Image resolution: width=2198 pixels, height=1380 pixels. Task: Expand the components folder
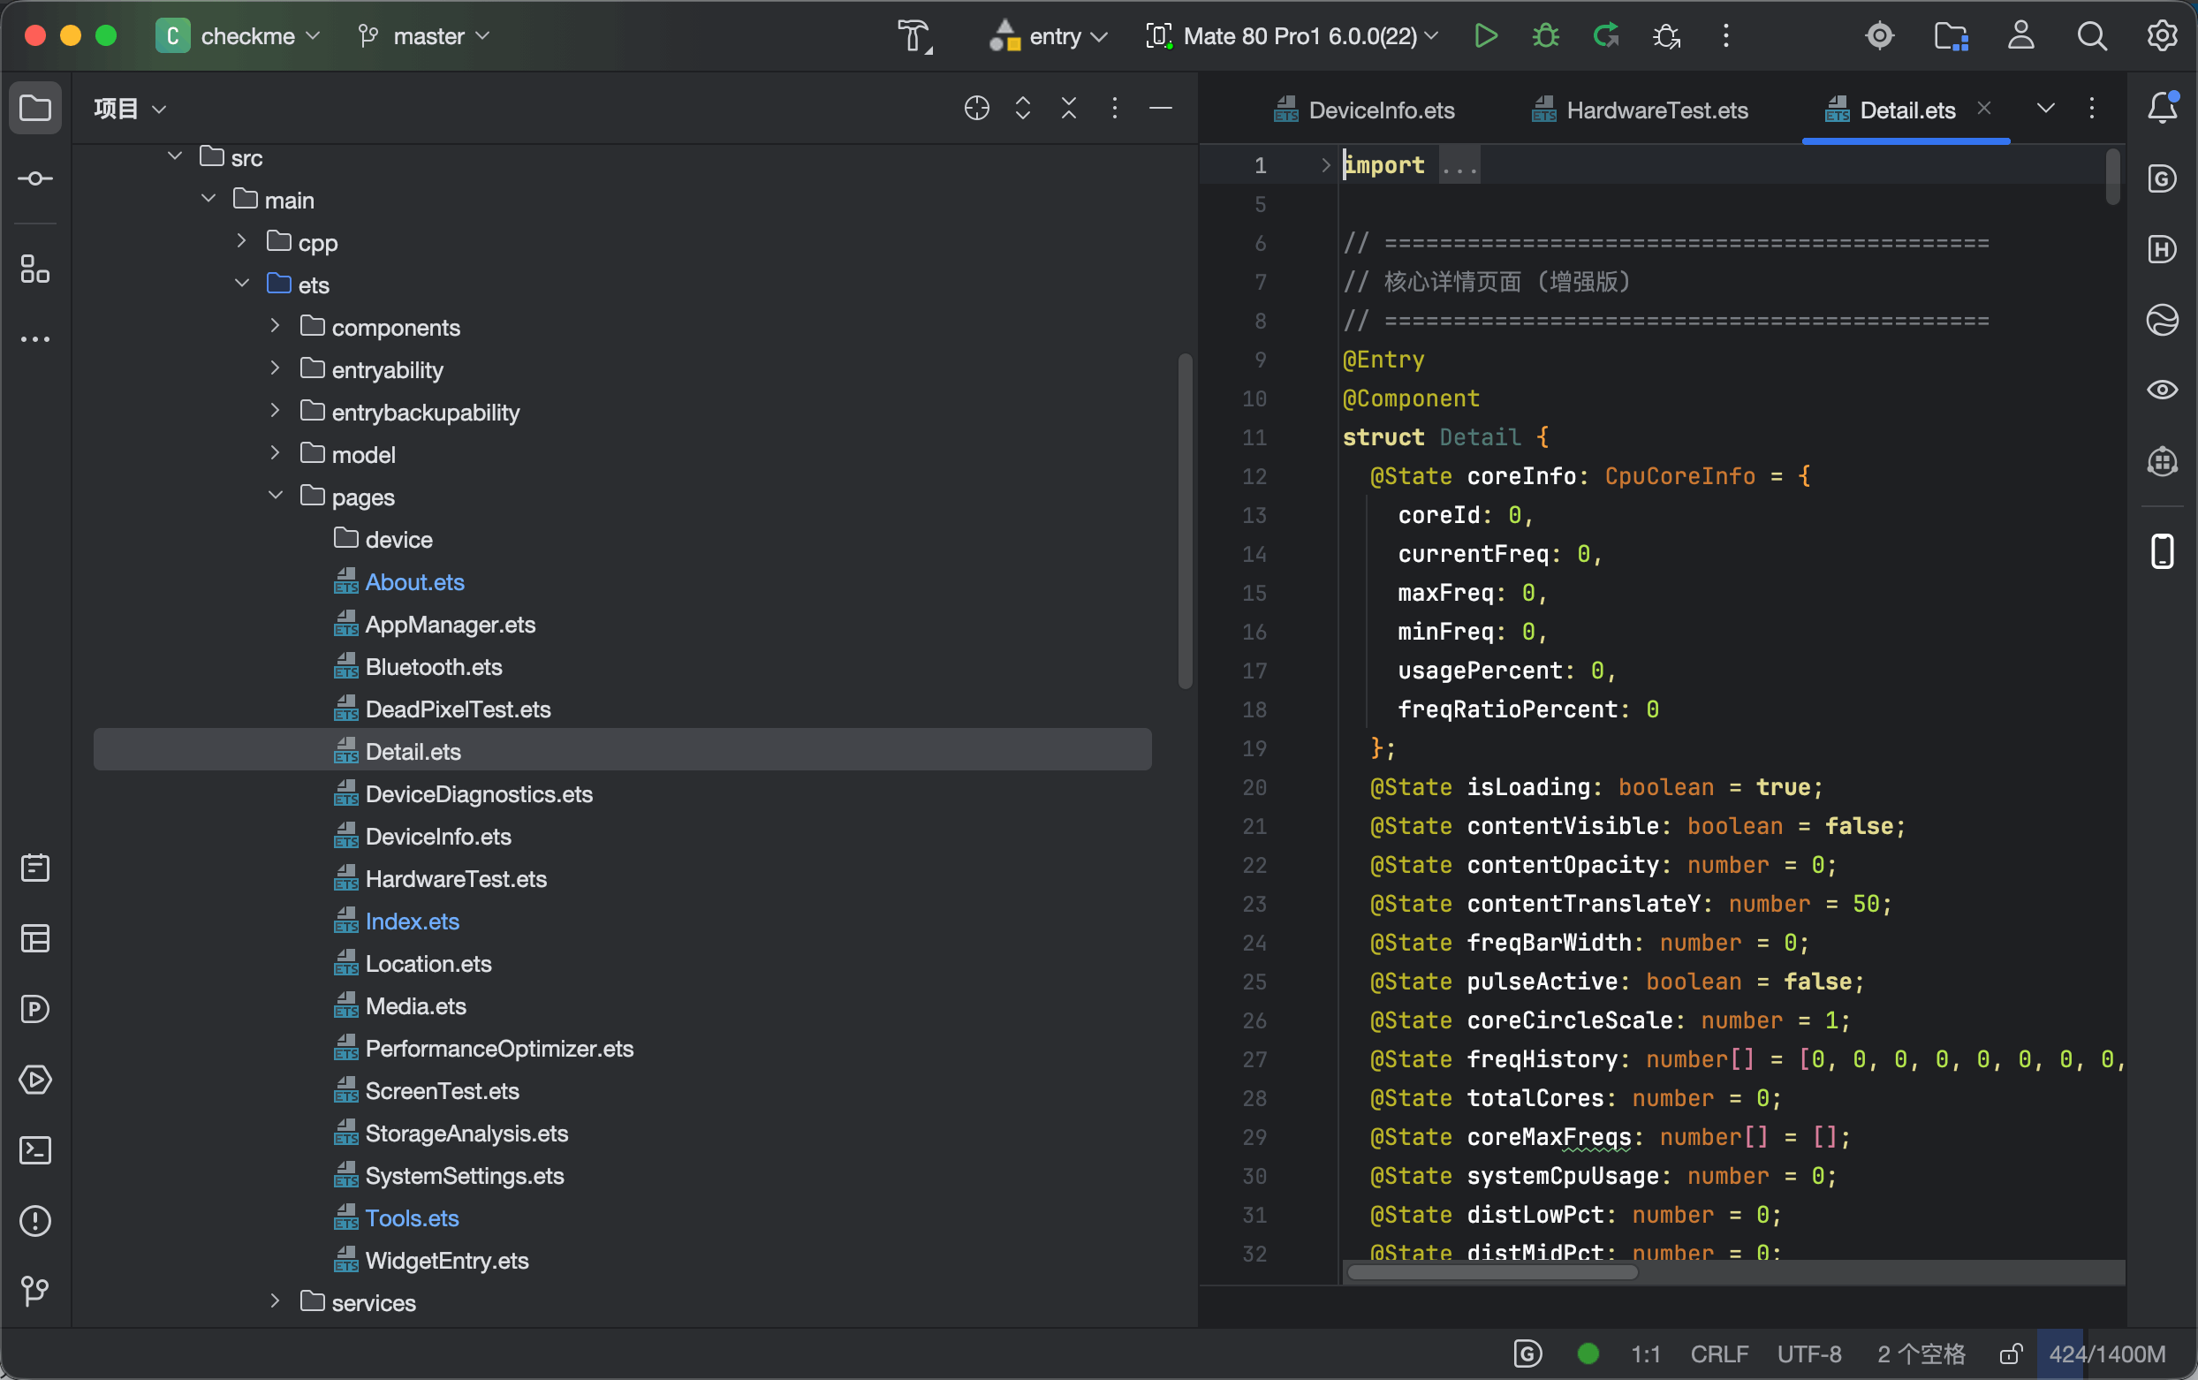pyautogui.click(x=276, y=326)
